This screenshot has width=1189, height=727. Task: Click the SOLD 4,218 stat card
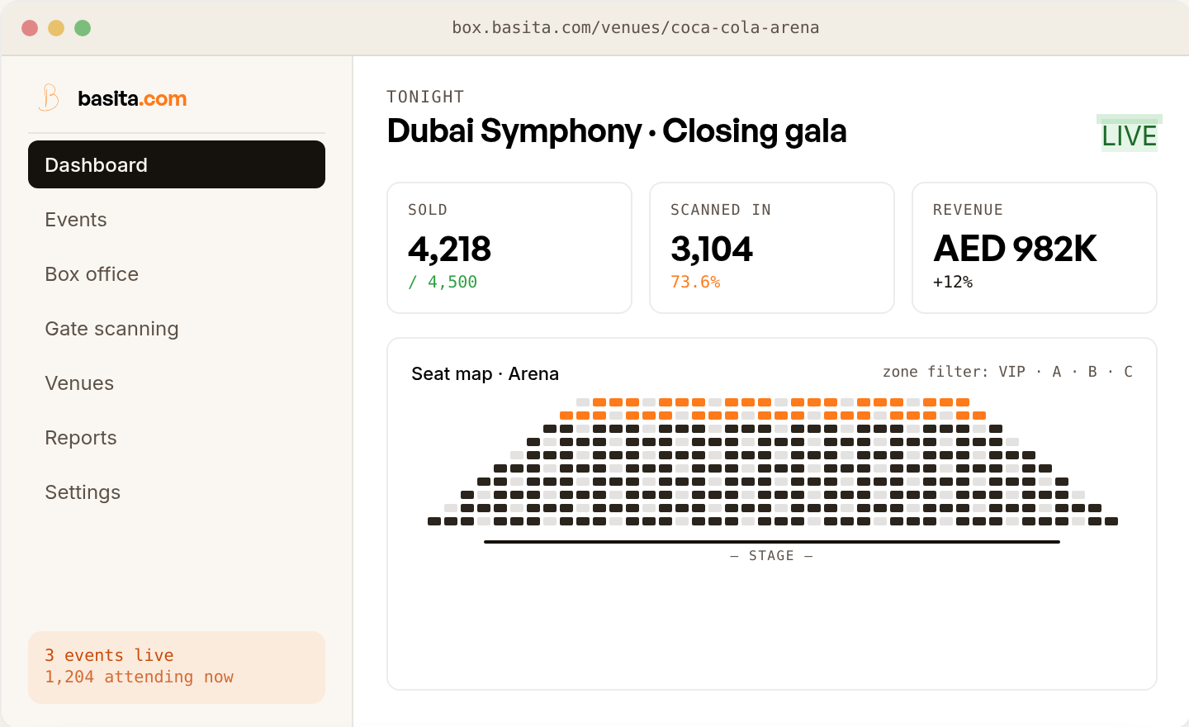coord(509,248)
